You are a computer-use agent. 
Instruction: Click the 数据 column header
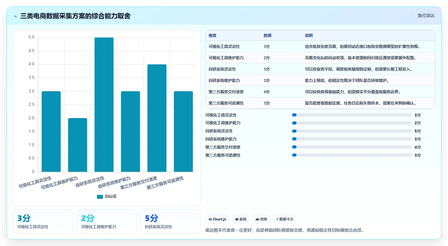pyautogui.click(x=268, y=36)
